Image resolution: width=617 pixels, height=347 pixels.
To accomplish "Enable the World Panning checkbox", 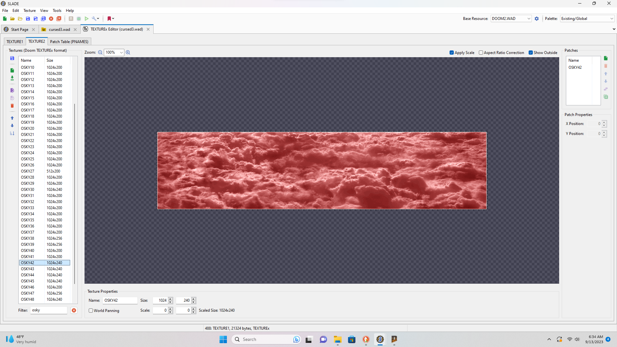I will coord(104,311).
